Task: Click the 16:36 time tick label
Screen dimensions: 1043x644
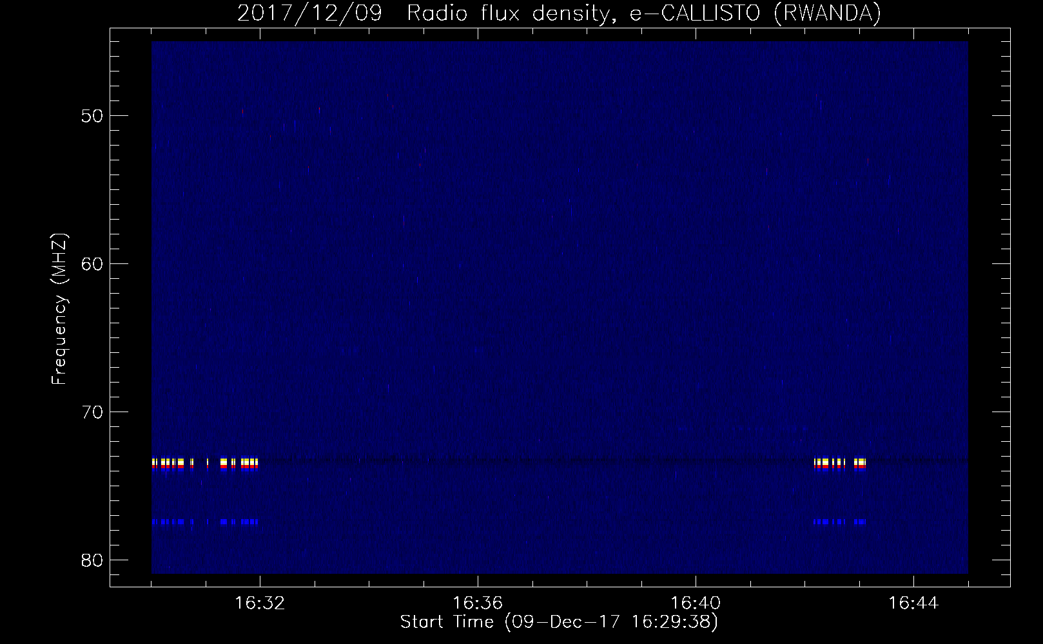Action: point(478,603)
